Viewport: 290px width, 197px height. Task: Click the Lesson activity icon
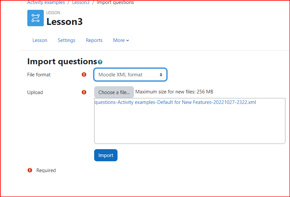tap(36, 18)
